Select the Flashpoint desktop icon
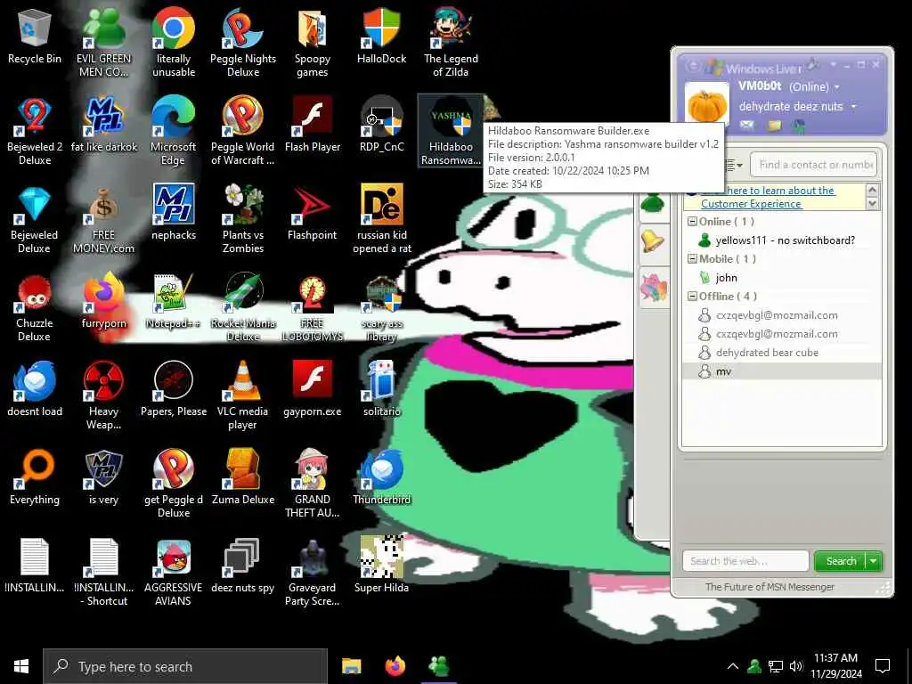The width and height of the screenshot is (912, 684). click(x=313, y=212)
